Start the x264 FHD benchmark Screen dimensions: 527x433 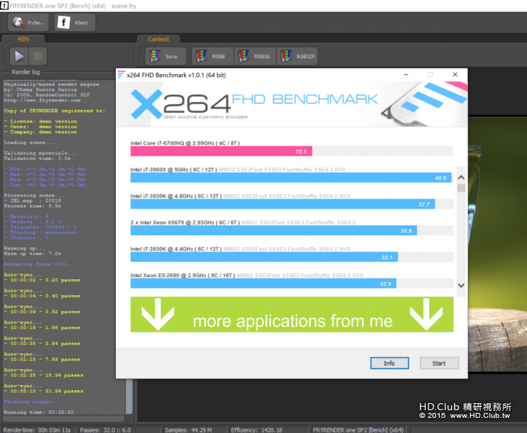pyautogui.click(x=438, y=363)
